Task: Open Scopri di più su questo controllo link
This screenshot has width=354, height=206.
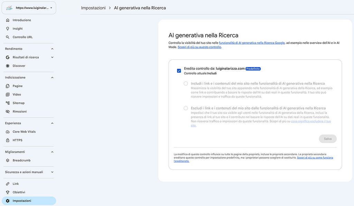Action: click(x=199, y=47)
